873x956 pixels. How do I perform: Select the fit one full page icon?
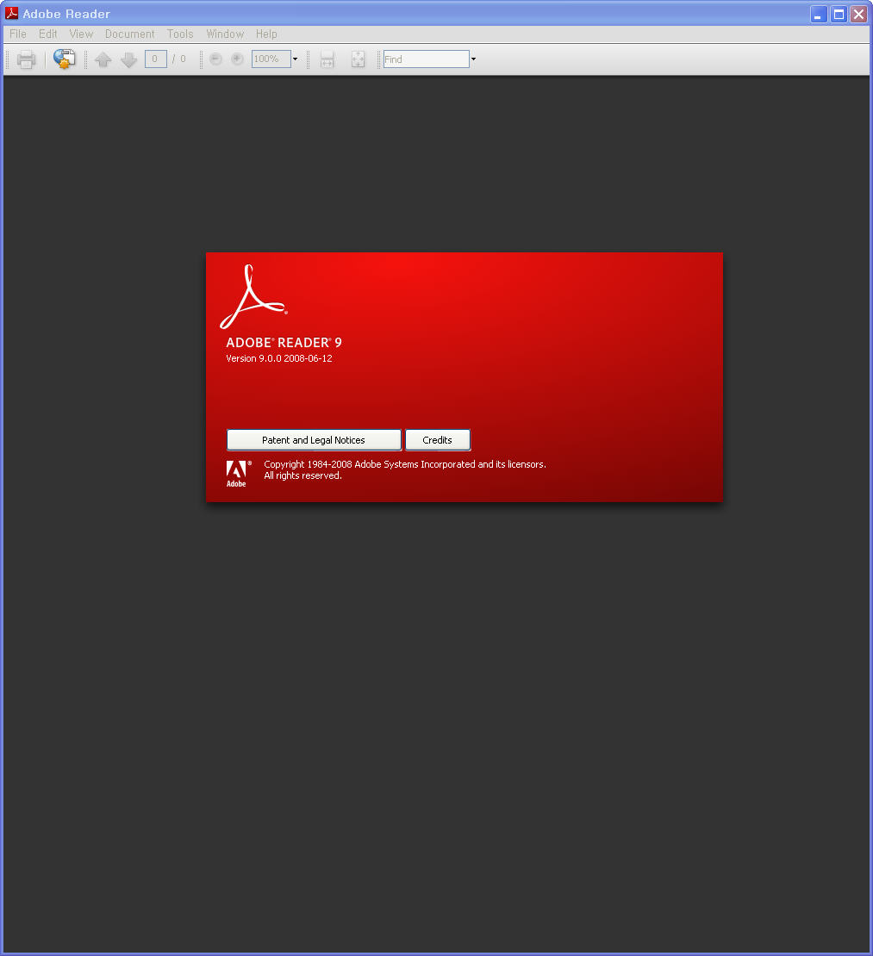359,59
